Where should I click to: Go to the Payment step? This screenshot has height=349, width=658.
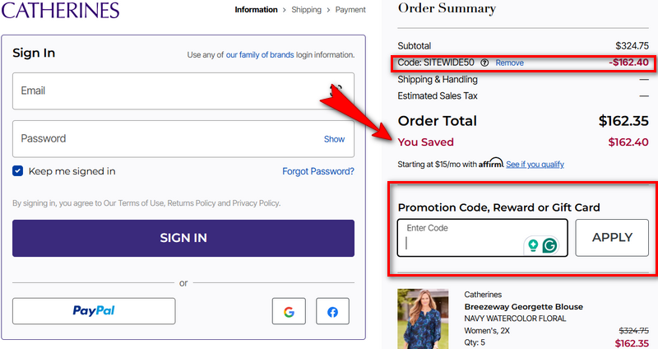click(350, 10)
